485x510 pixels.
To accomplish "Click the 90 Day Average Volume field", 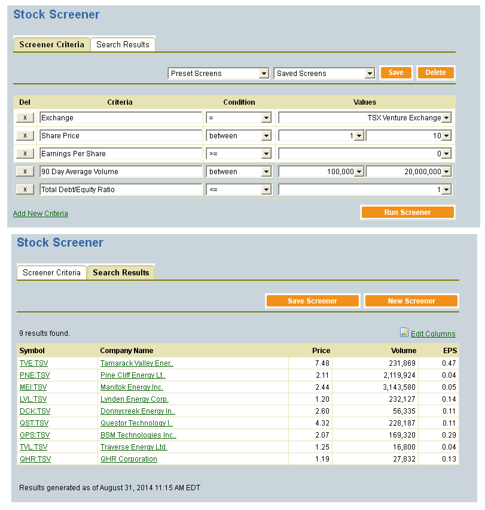I will tap(121, 171).
